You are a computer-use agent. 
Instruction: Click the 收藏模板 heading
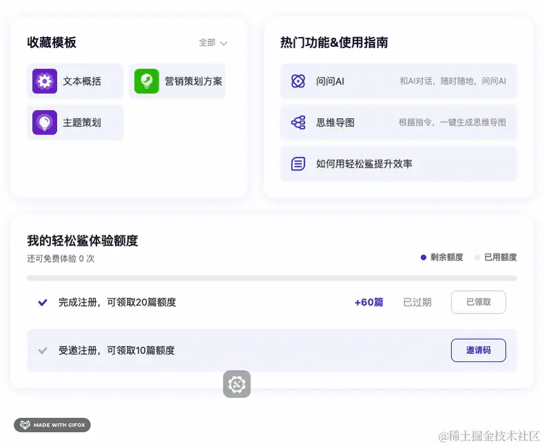pyautogui.click(x=52, y=43)
